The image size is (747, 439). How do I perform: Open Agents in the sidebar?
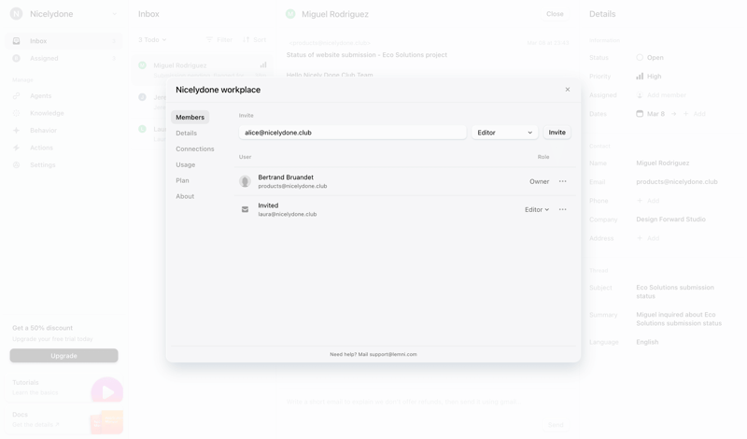[x=63, y=96]
